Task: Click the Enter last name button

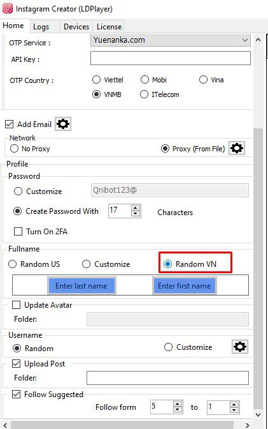Action: pyautogui.click(x=81, y=286)
